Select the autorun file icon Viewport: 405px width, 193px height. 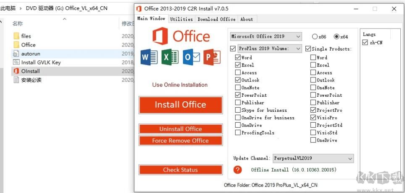[x=16, y=54]
